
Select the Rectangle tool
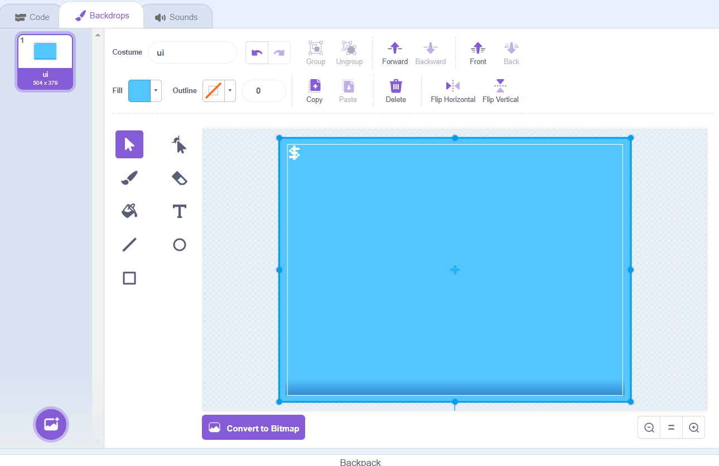pos(129,278)
